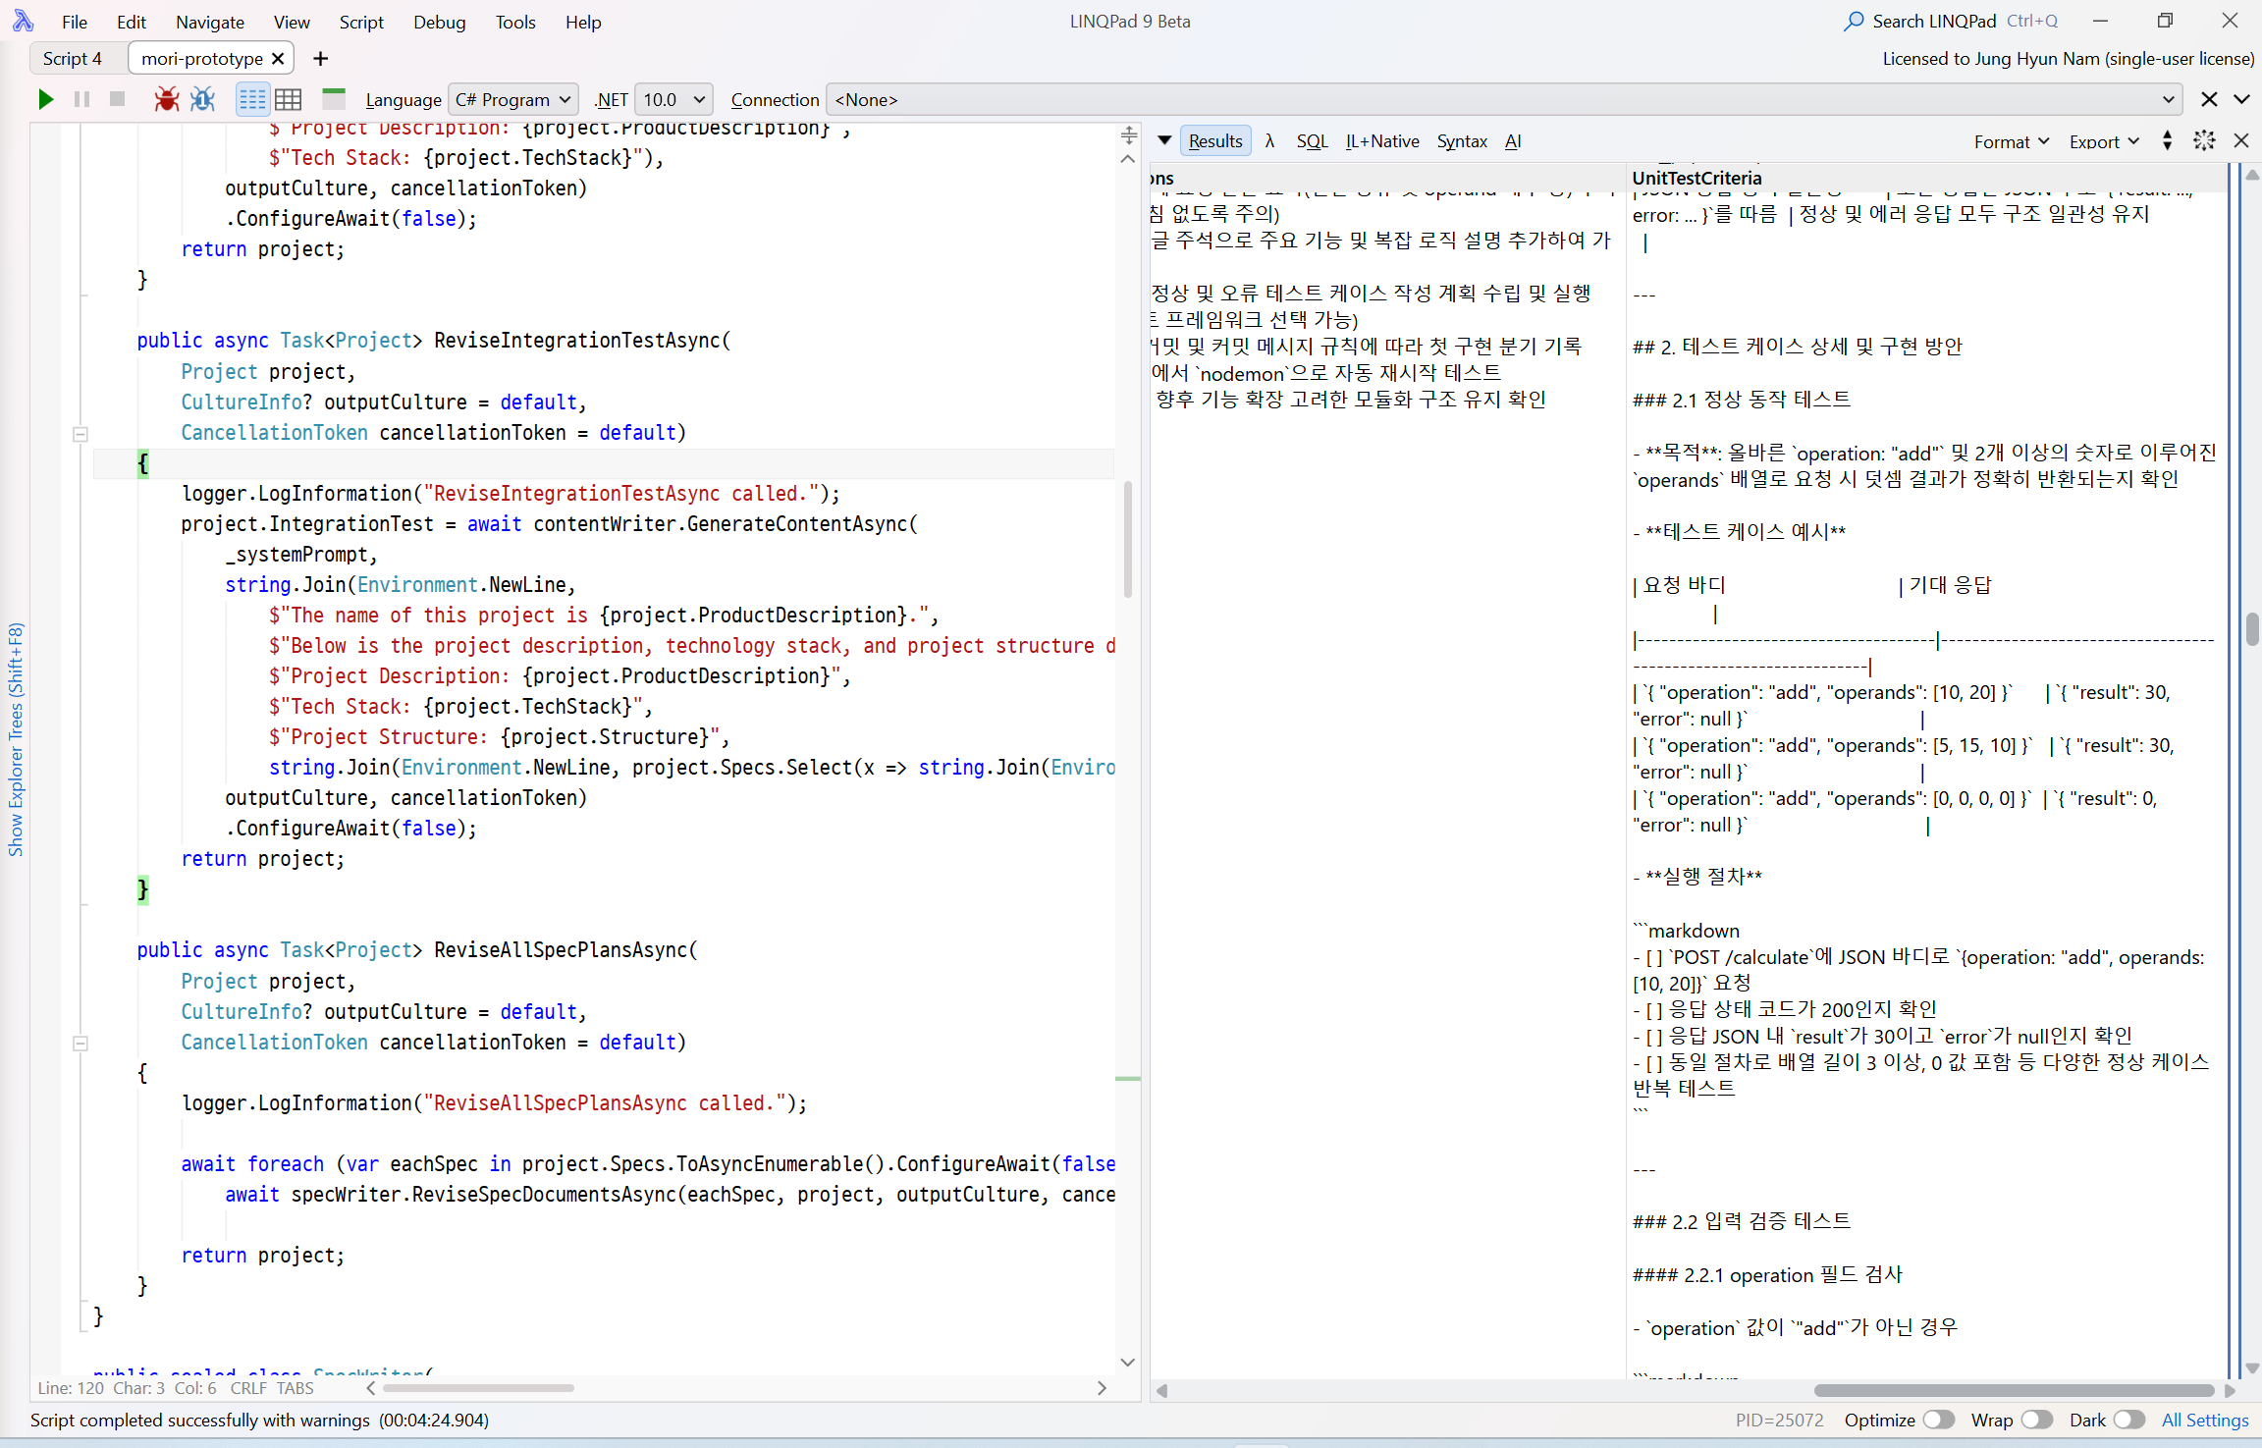Click the PID=25072 status text
This screenshot has width=2262, height=1448.
[x=1779, y=1421]
